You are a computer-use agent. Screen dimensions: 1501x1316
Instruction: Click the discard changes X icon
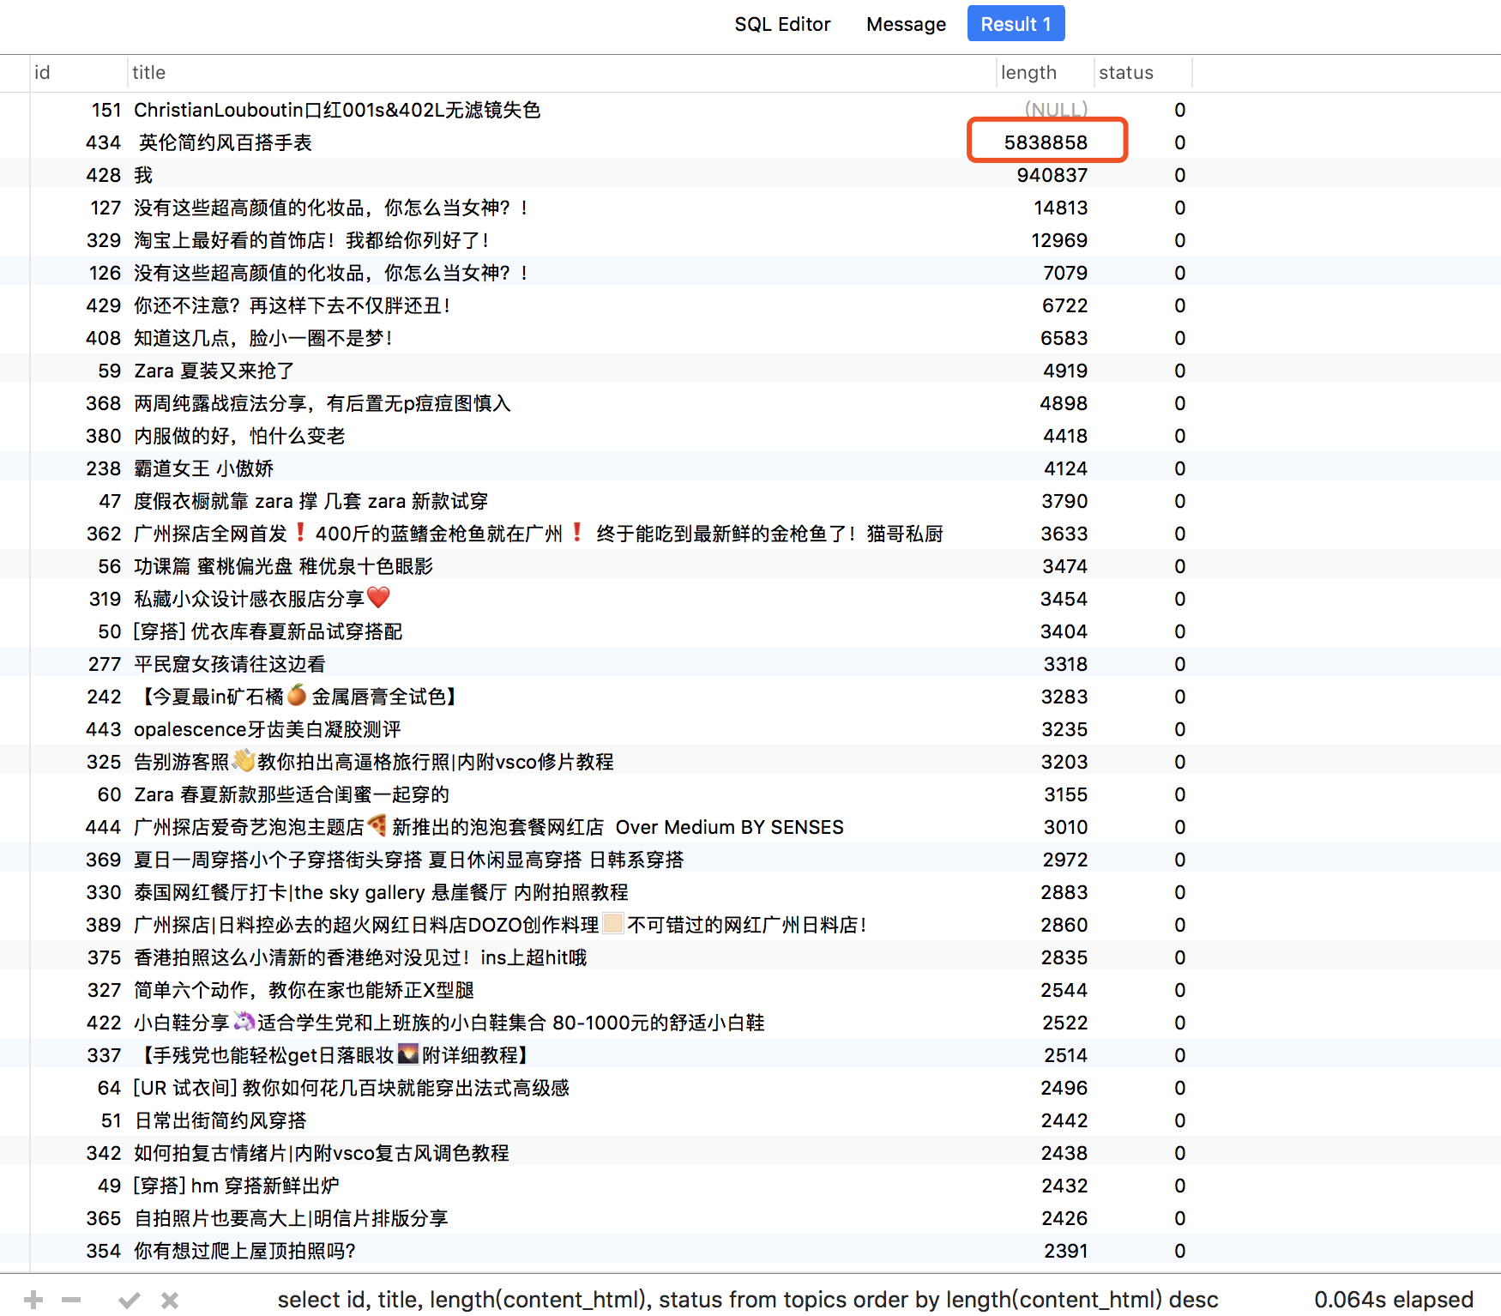coord(170,1300)
